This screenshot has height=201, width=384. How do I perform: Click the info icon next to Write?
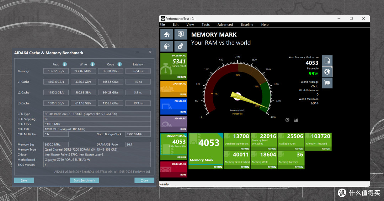[x=92, y=64]
